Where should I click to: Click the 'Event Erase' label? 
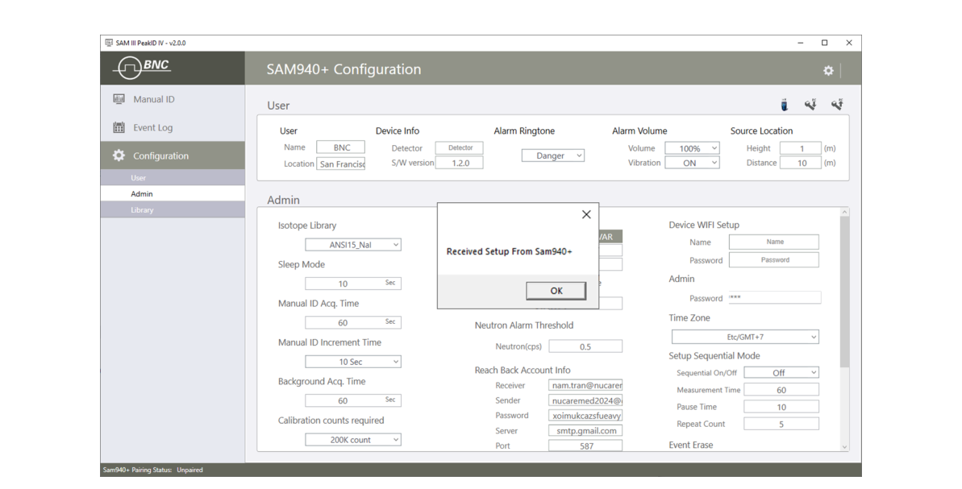691,445
